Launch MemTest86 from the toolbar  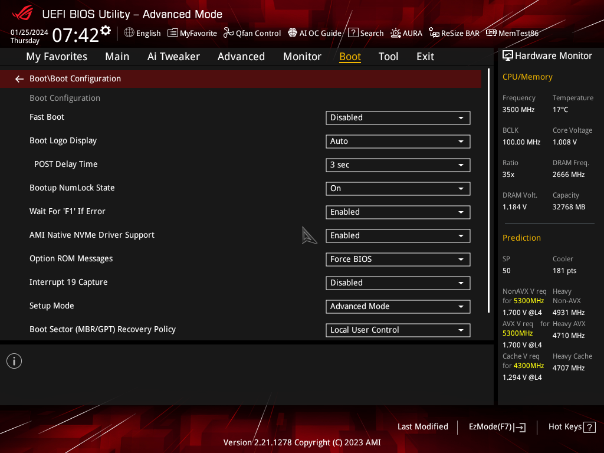coord(512,33)
